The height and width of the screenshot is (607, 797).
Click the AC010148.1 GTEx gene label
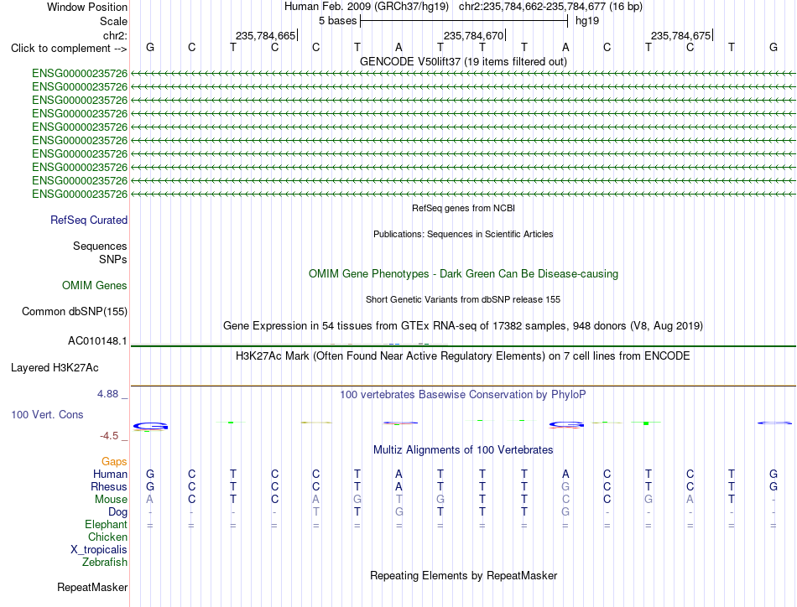click(x=97, y=341)
